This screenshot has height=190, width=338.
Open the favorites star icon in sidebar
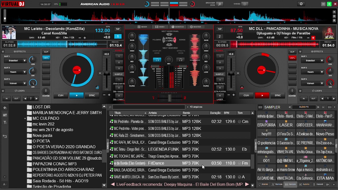(5, 108)
